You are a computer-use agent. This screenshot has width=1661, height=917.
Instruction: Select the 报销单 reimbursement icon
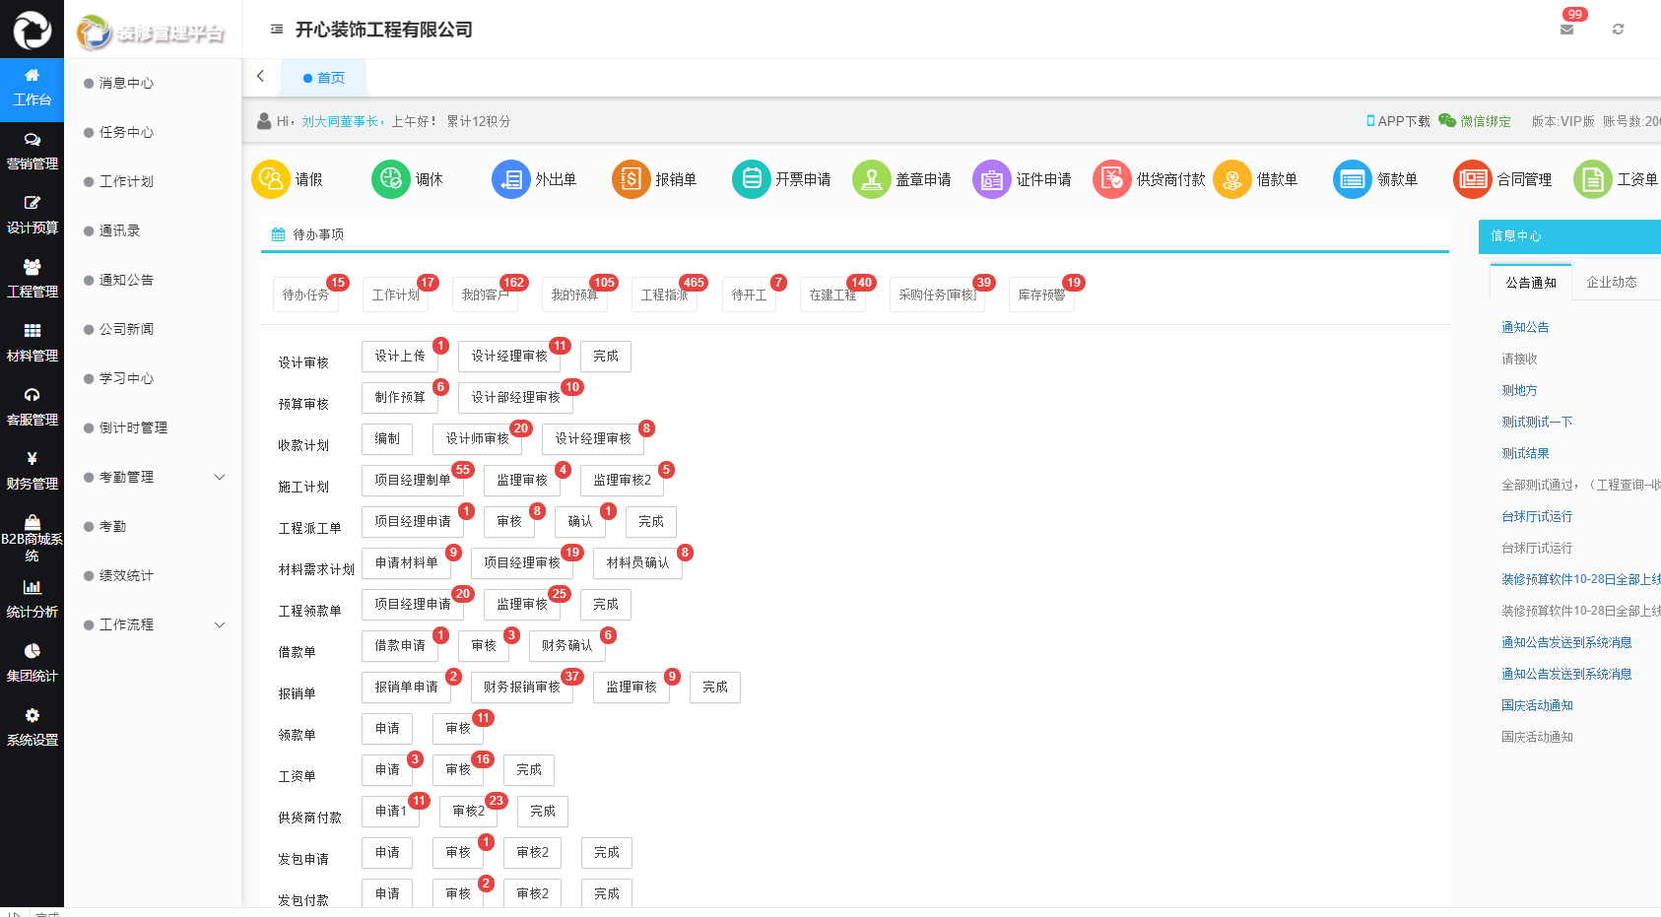(x=631, y=179)
